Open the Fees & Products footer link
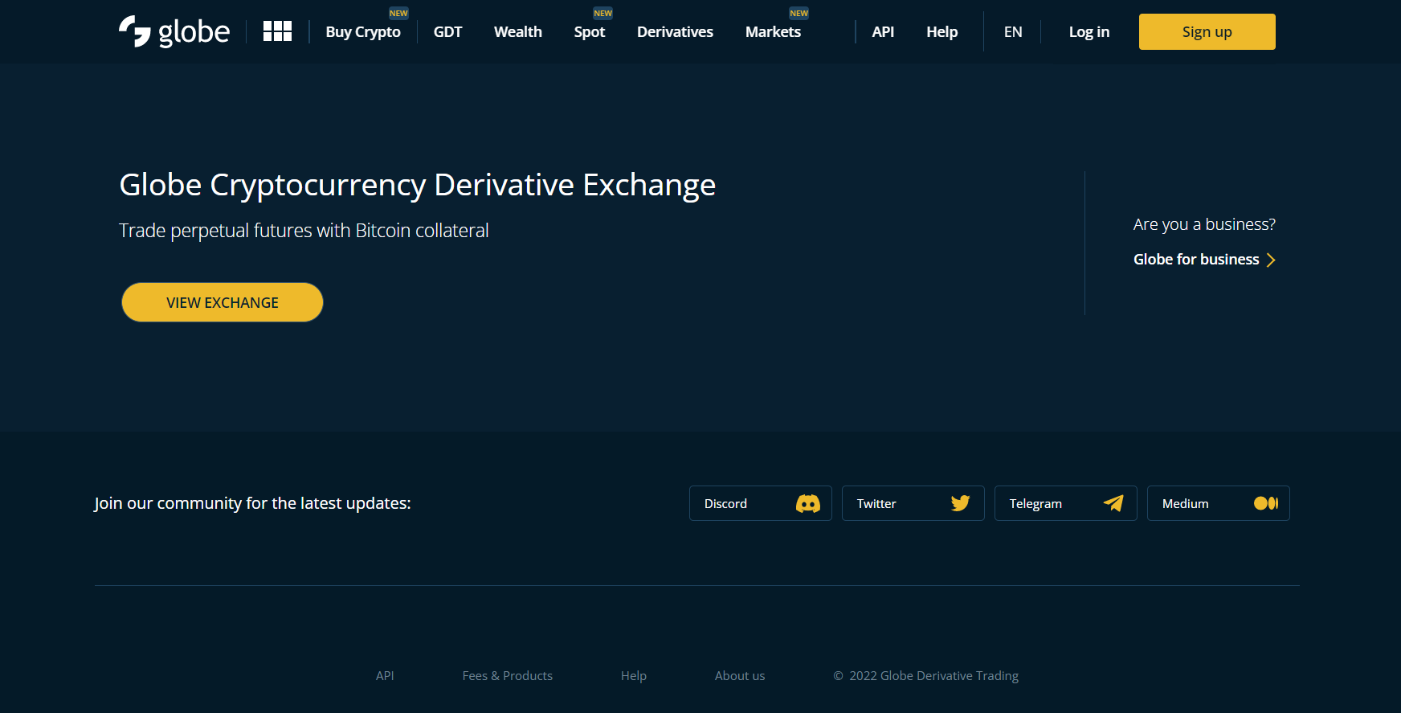1401x713 pixels. (507, 676)
